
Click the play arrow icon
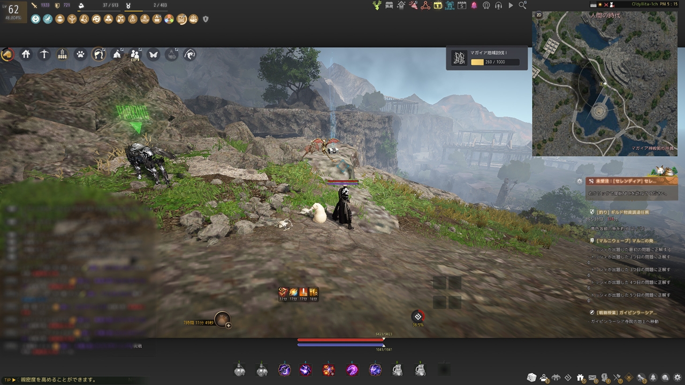pyautogui.click(x=511, y=5)
